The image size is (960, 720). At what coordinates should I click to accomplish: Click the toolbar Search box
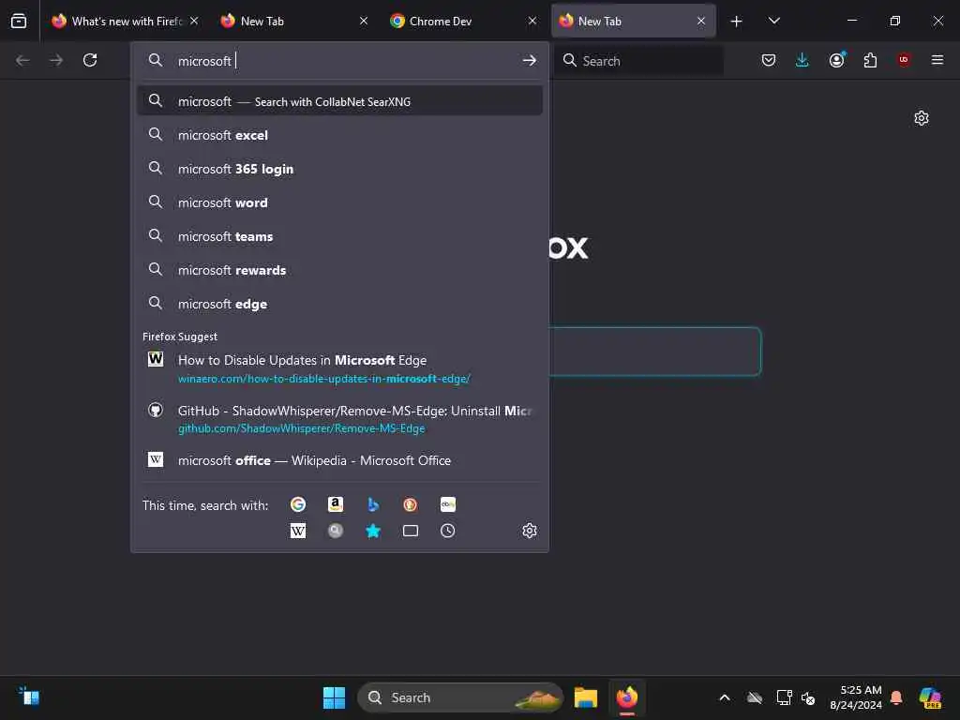coord(638,61)
